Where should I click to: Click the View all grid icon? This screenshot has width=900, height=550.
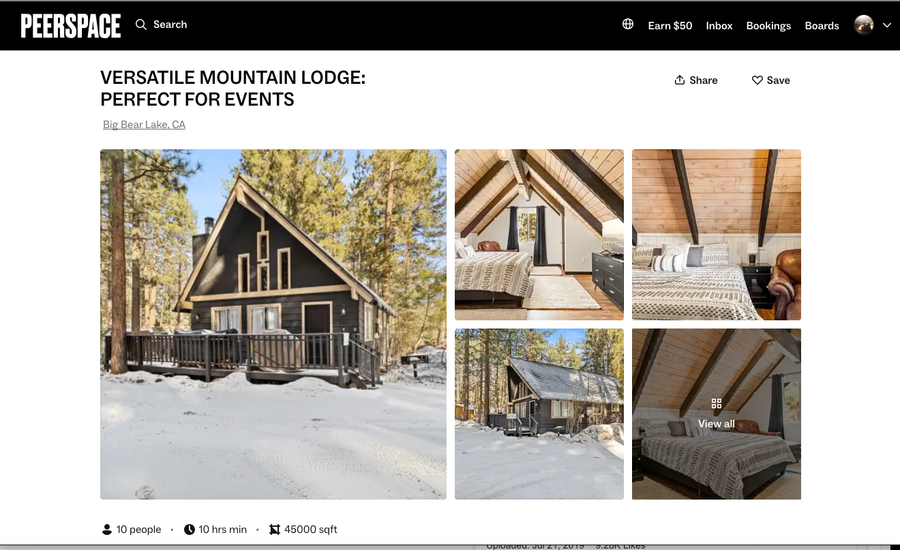[717, 403]
